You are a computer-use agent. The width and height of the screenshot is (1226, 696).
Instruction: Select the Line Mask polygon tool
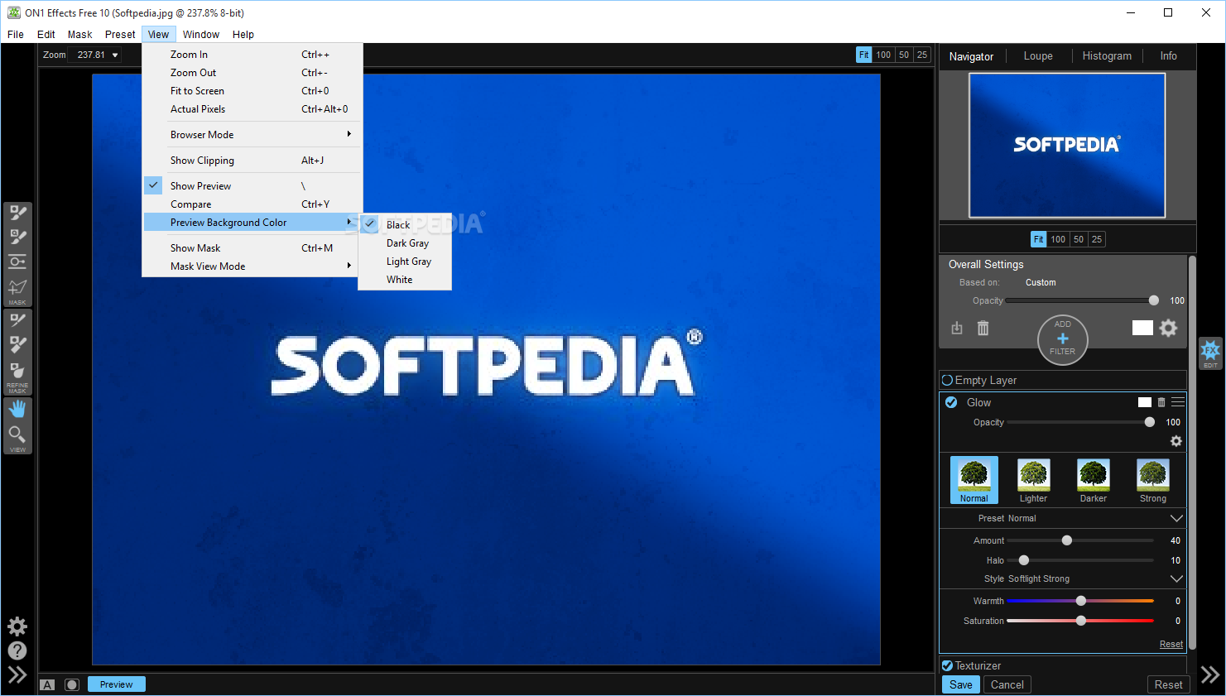[17, 288]
